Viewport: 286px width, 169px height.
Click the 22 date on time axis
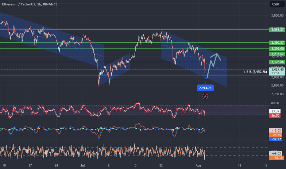click(x=161, y=166)
